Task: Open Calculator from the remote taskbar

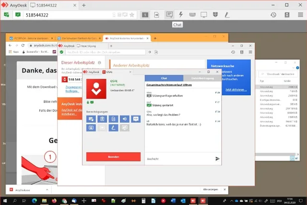Action: pos(143,201)
